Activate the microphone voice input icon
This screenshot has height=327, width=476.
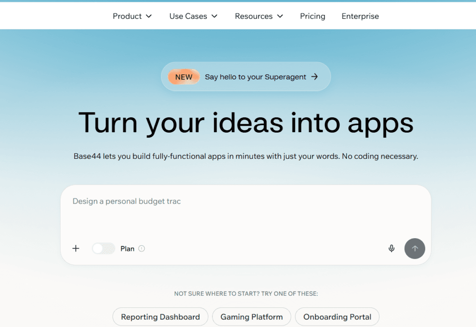pyautogui.click(x=392, y=249)
